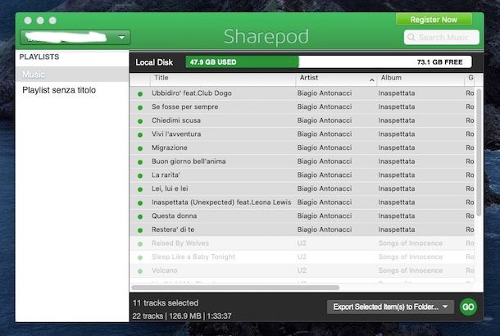The width and height of the screenshot is (500, 336).
Task: Select track Vivi l'avventura
Action: click(x=302, y=134)
